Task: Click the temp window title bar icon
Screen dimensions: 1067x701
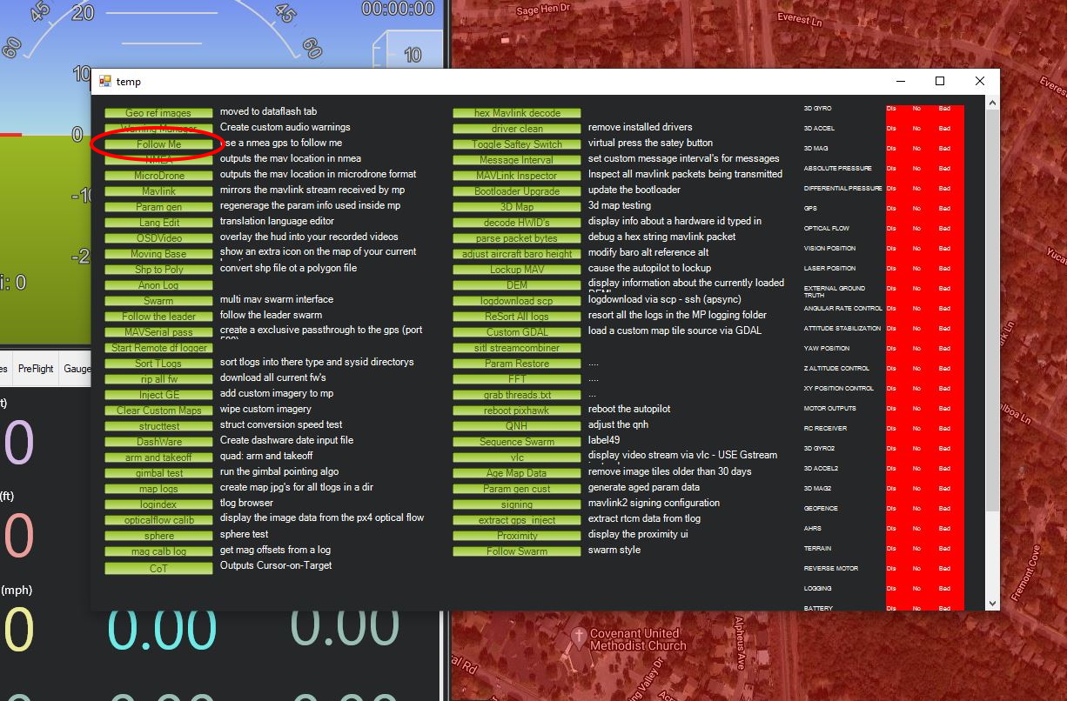Action: pos(105,81)
